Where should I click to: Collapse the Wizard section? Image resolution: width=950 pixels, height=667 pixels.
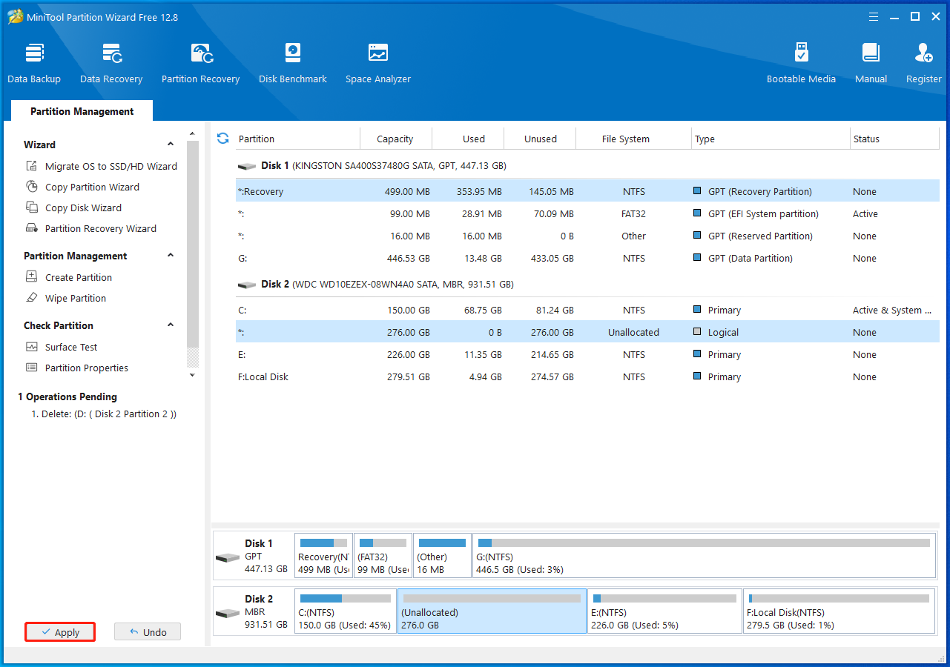(x=171, y=145)
